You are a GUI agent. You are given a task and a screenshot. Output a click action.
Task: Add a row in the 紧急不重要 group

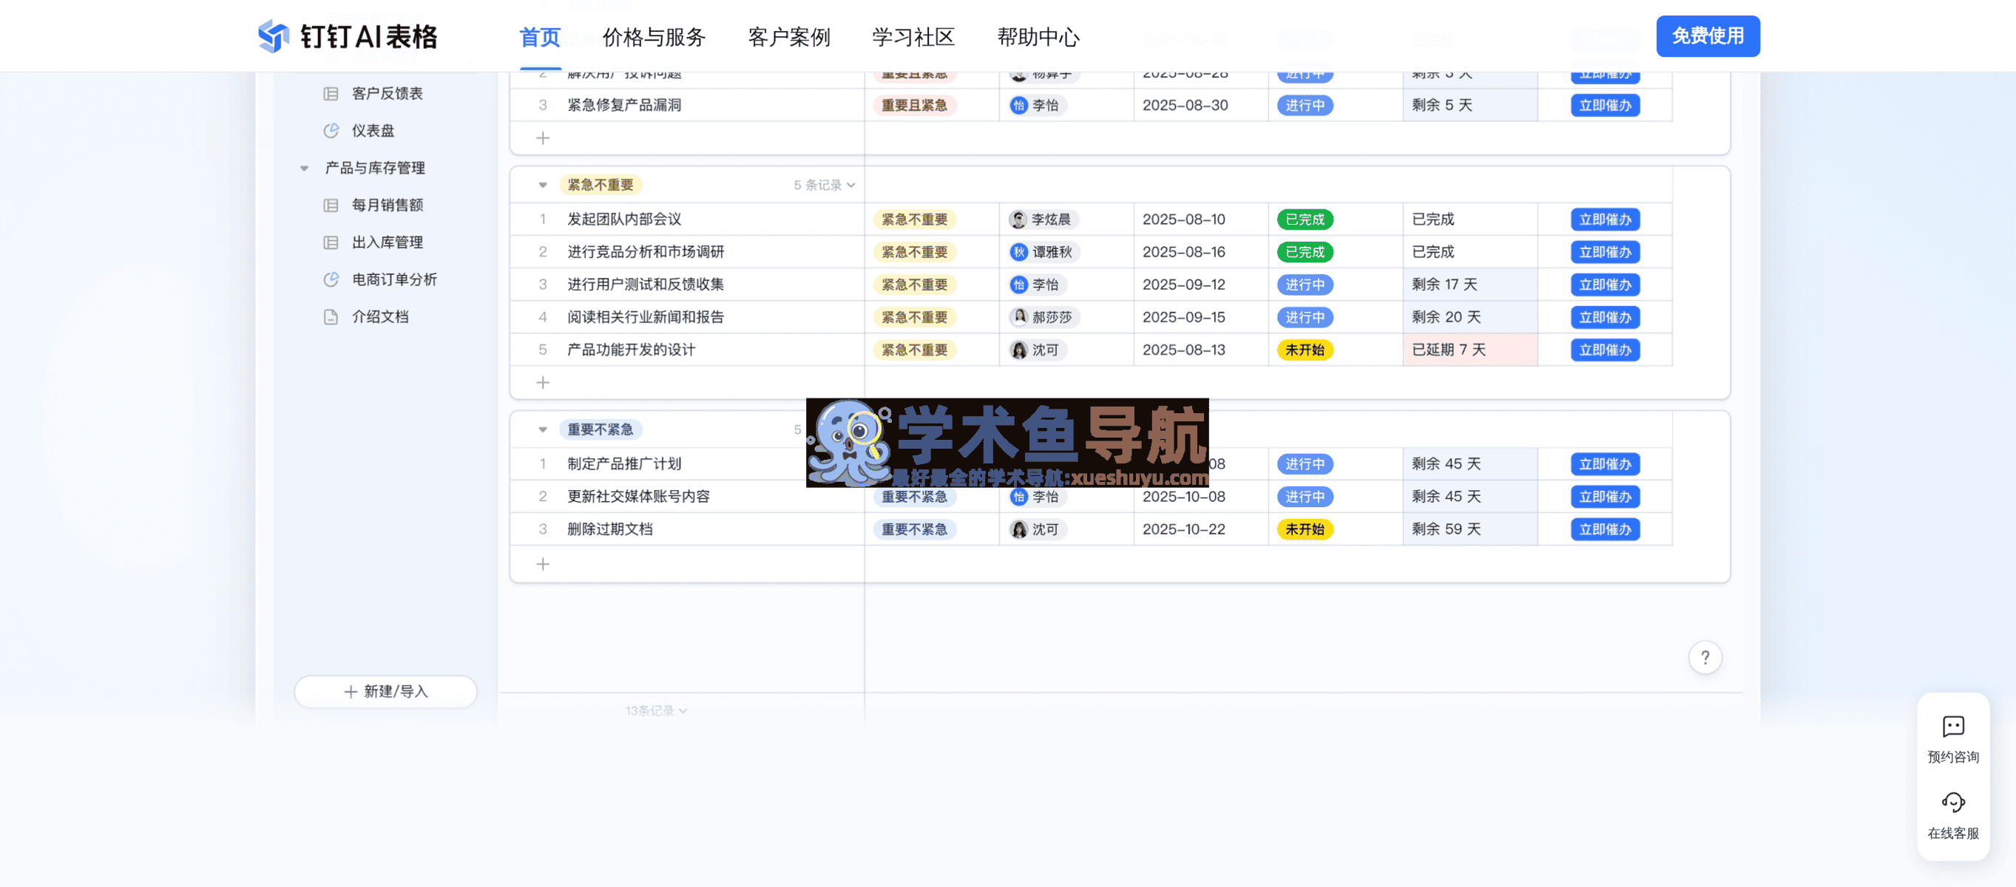point(542,382)
